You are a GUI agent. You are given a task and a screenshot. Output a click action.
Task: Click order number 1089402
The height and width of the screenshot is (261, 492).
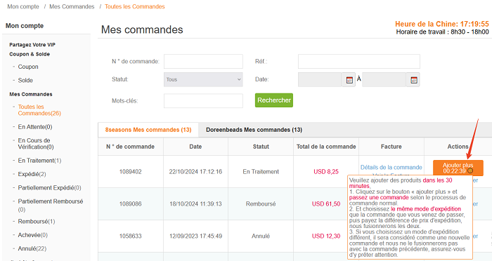point(130,172)
